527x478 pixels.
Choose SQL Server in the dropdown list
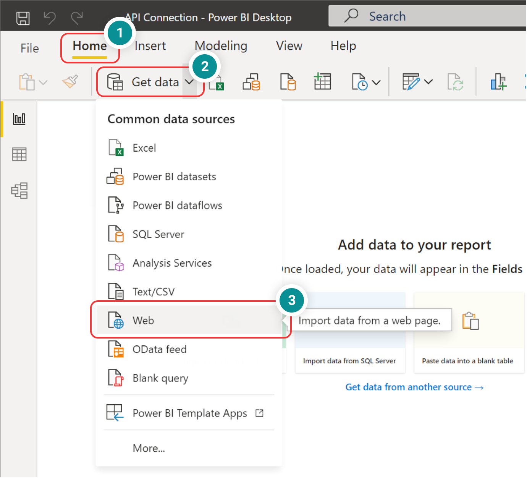point(189,234)
